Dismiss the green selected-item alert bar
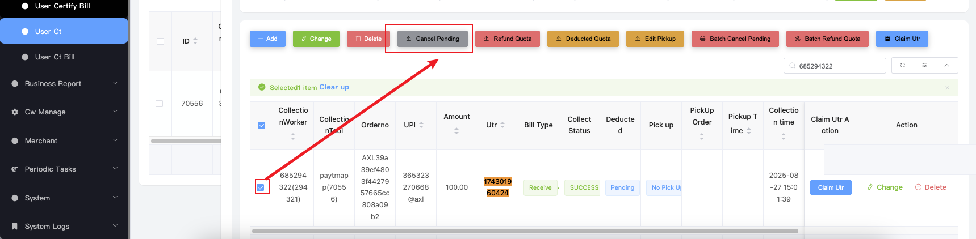The height and width of the screenshot is (239, 976). tap(946, 88)
